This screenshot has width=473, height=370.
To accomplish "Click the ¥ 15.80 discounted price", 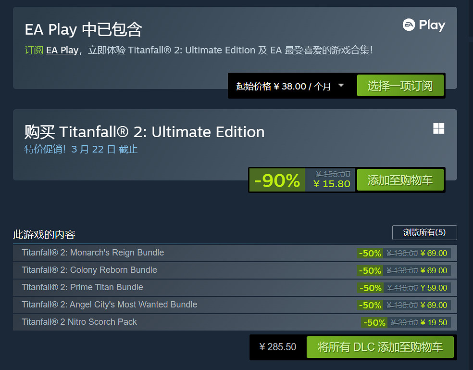I will click(332, 184).
